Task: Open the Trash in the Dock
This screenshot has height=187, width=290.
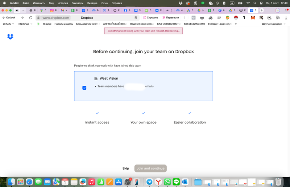Action: [x=278, y=182]
